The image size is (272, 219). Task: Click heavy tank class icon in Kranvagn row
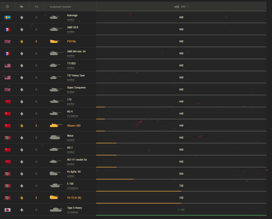click(22, 17)
